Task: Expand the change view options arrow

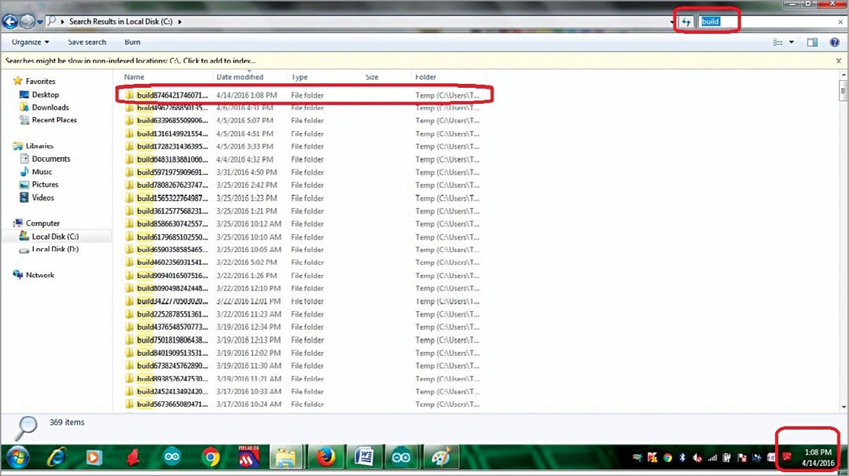Action: tap(791, 42)
